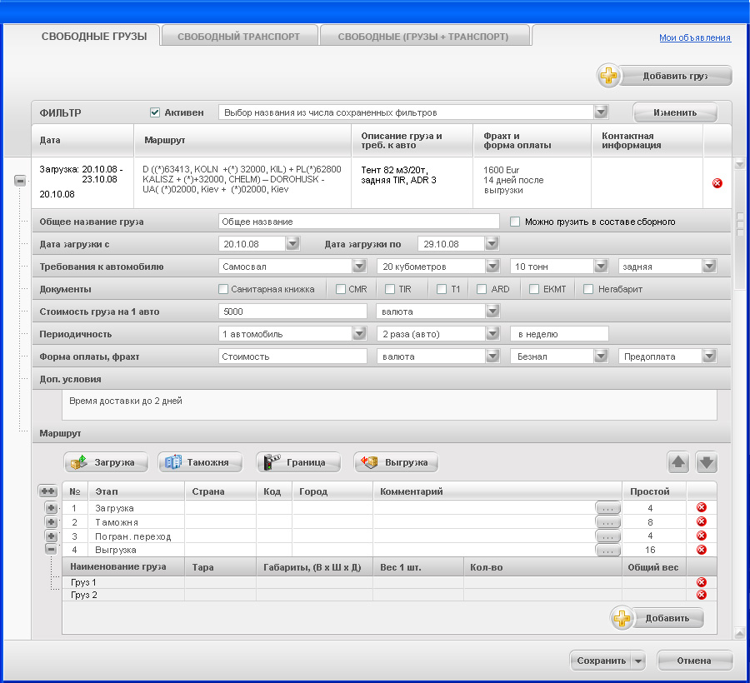Move the route stage down with arrow
Viewport: 750px width, 683px height.
pos(707,462)
